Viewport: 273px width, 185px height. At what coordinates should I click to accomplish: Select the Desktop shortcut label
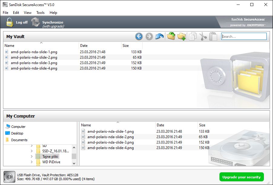click(x=17, y=133)
